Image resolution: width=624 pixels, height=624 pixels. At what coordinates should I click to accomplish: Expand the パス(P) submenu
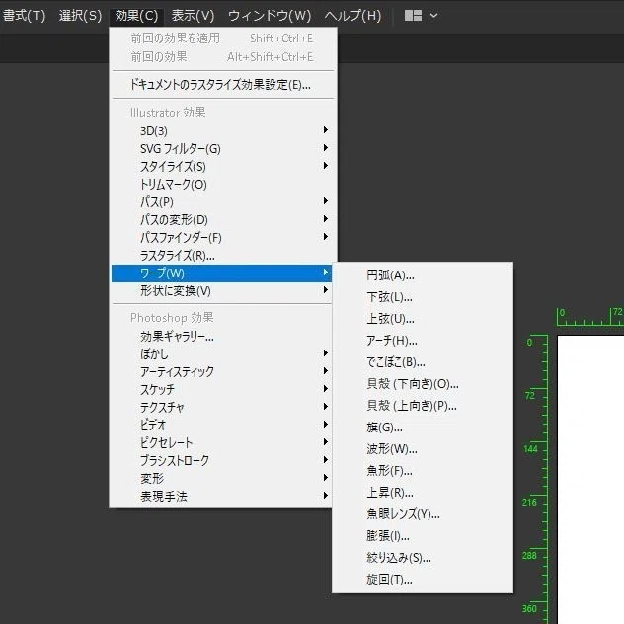tap(223, 201)
